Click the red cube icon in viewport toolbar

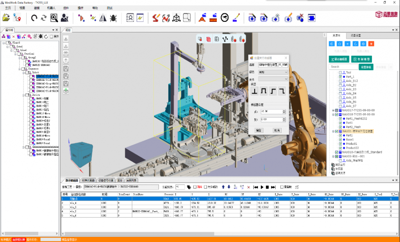pyautogui.click(x=209, y=39)
